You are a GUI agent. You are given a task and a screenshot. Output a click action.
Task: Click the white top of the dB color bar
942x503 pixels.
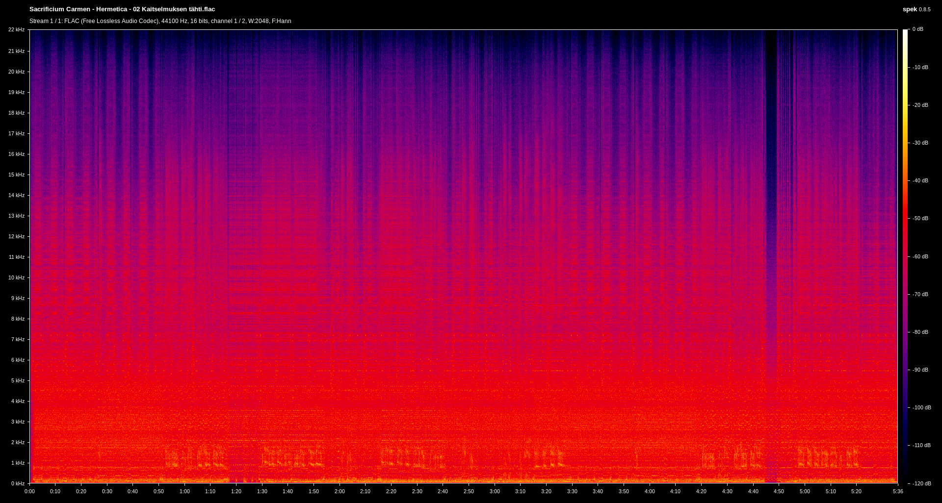905,34
